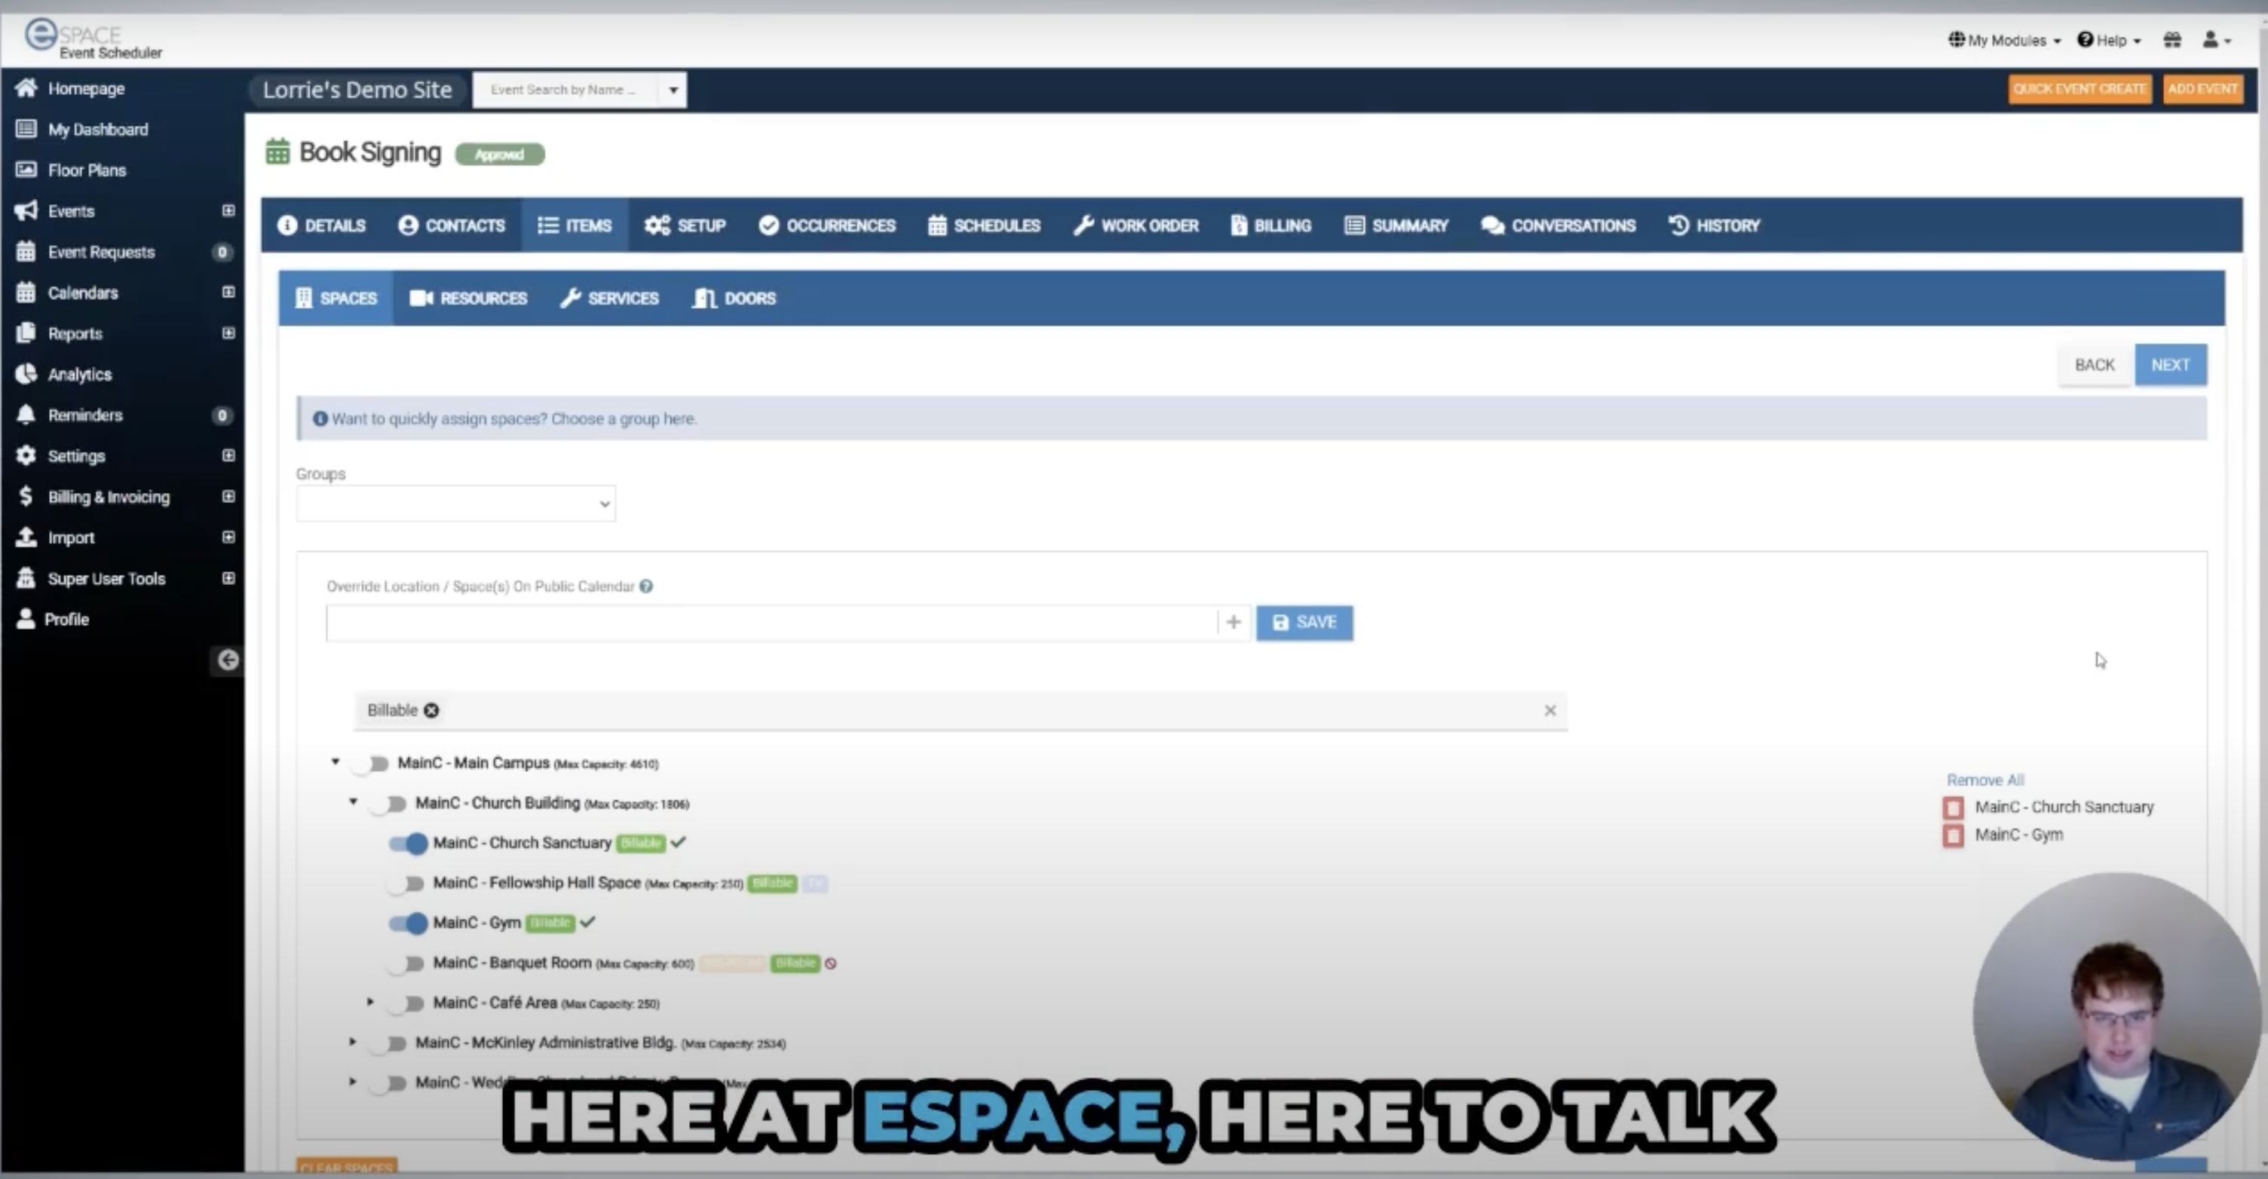Click the calendar icon beside Book Signing
The image size is (2268, 1179).
[277, 152]
